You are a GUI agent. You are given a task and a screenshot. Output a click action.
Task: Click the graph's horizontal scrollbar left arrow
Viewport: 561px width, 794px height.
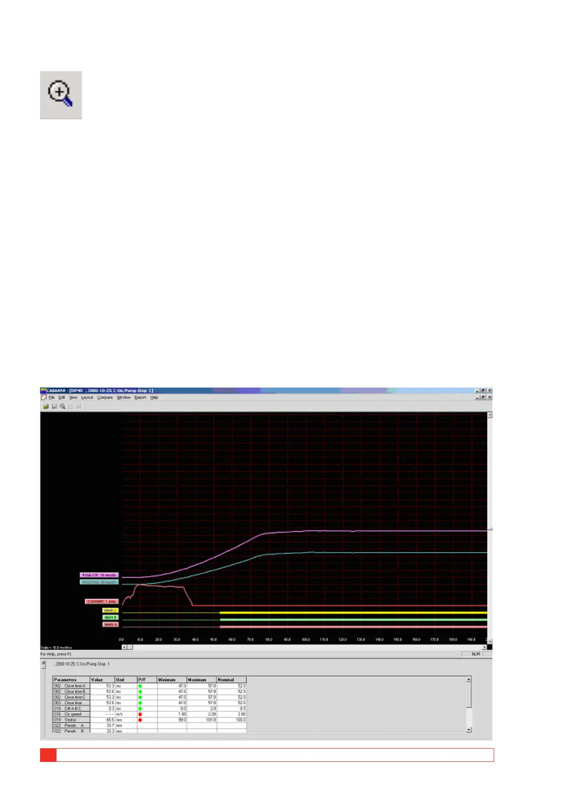(x=125, y=647)
